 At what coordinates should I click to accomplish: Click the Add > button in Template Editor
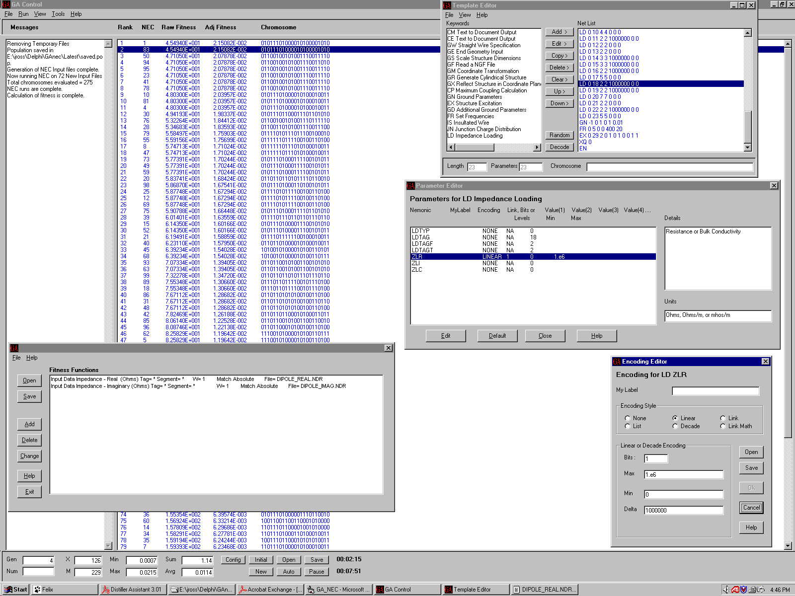[x=559, y=32]
